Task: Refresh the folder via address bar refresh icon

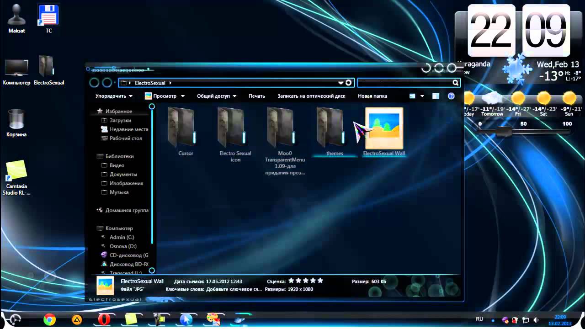Action: 349,83
